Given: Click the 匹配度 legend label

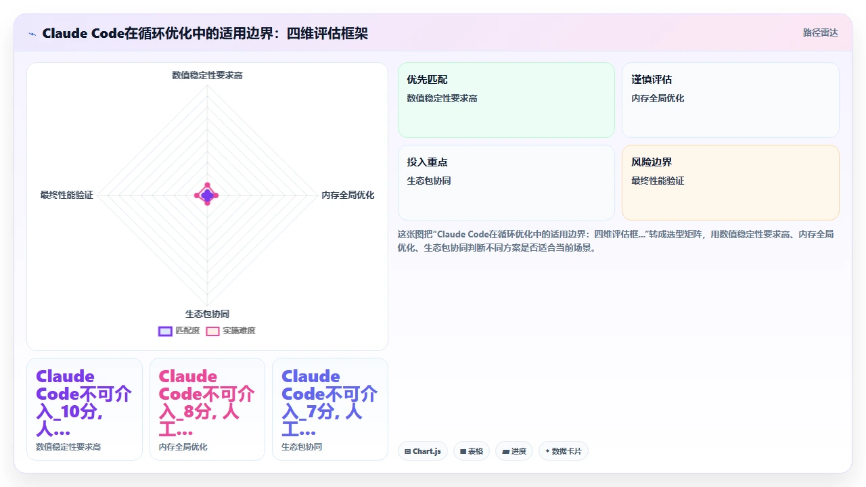Looking at the screenshot, I should pos(187,331).
